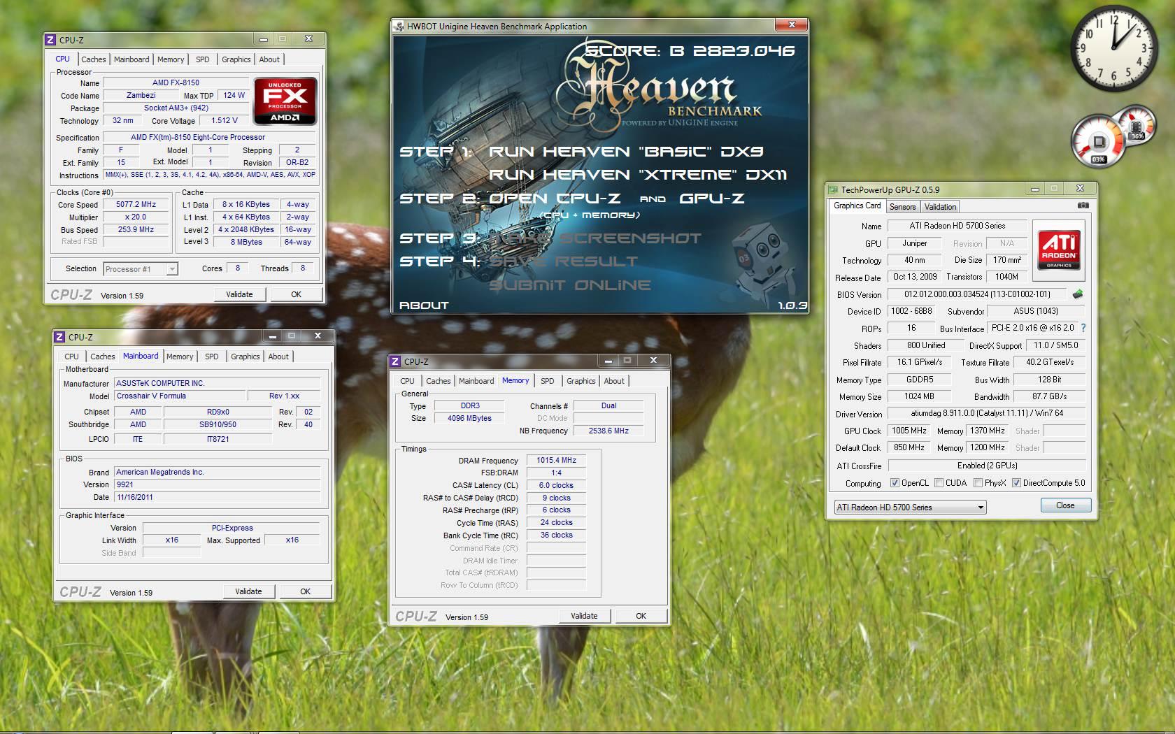Click Run Heaven "Basic" DX9
Viewport: 1175px width, 734px height.
click(626, 152)
